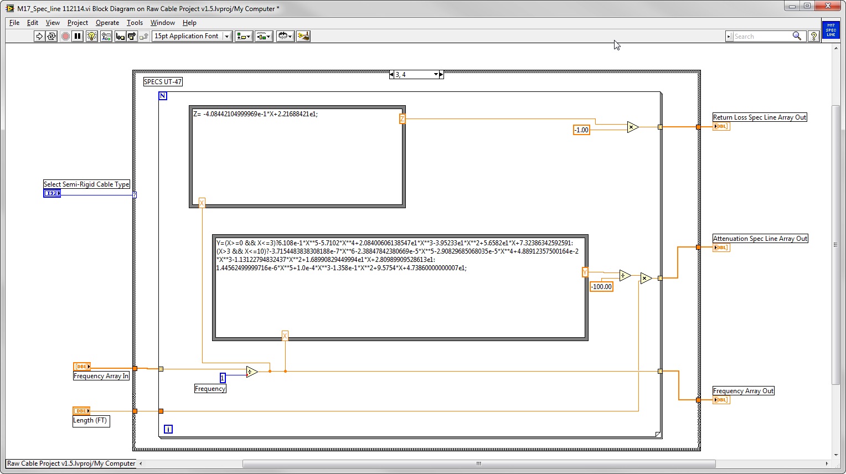Viewport: 846px width, 474px height.
Task: Open the Operate menu
Action: (x=107, y=23)
